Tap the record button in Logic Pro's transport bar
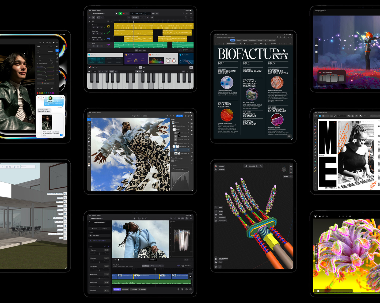Viewport: 380px width, 303px height. tap(123, 13)
